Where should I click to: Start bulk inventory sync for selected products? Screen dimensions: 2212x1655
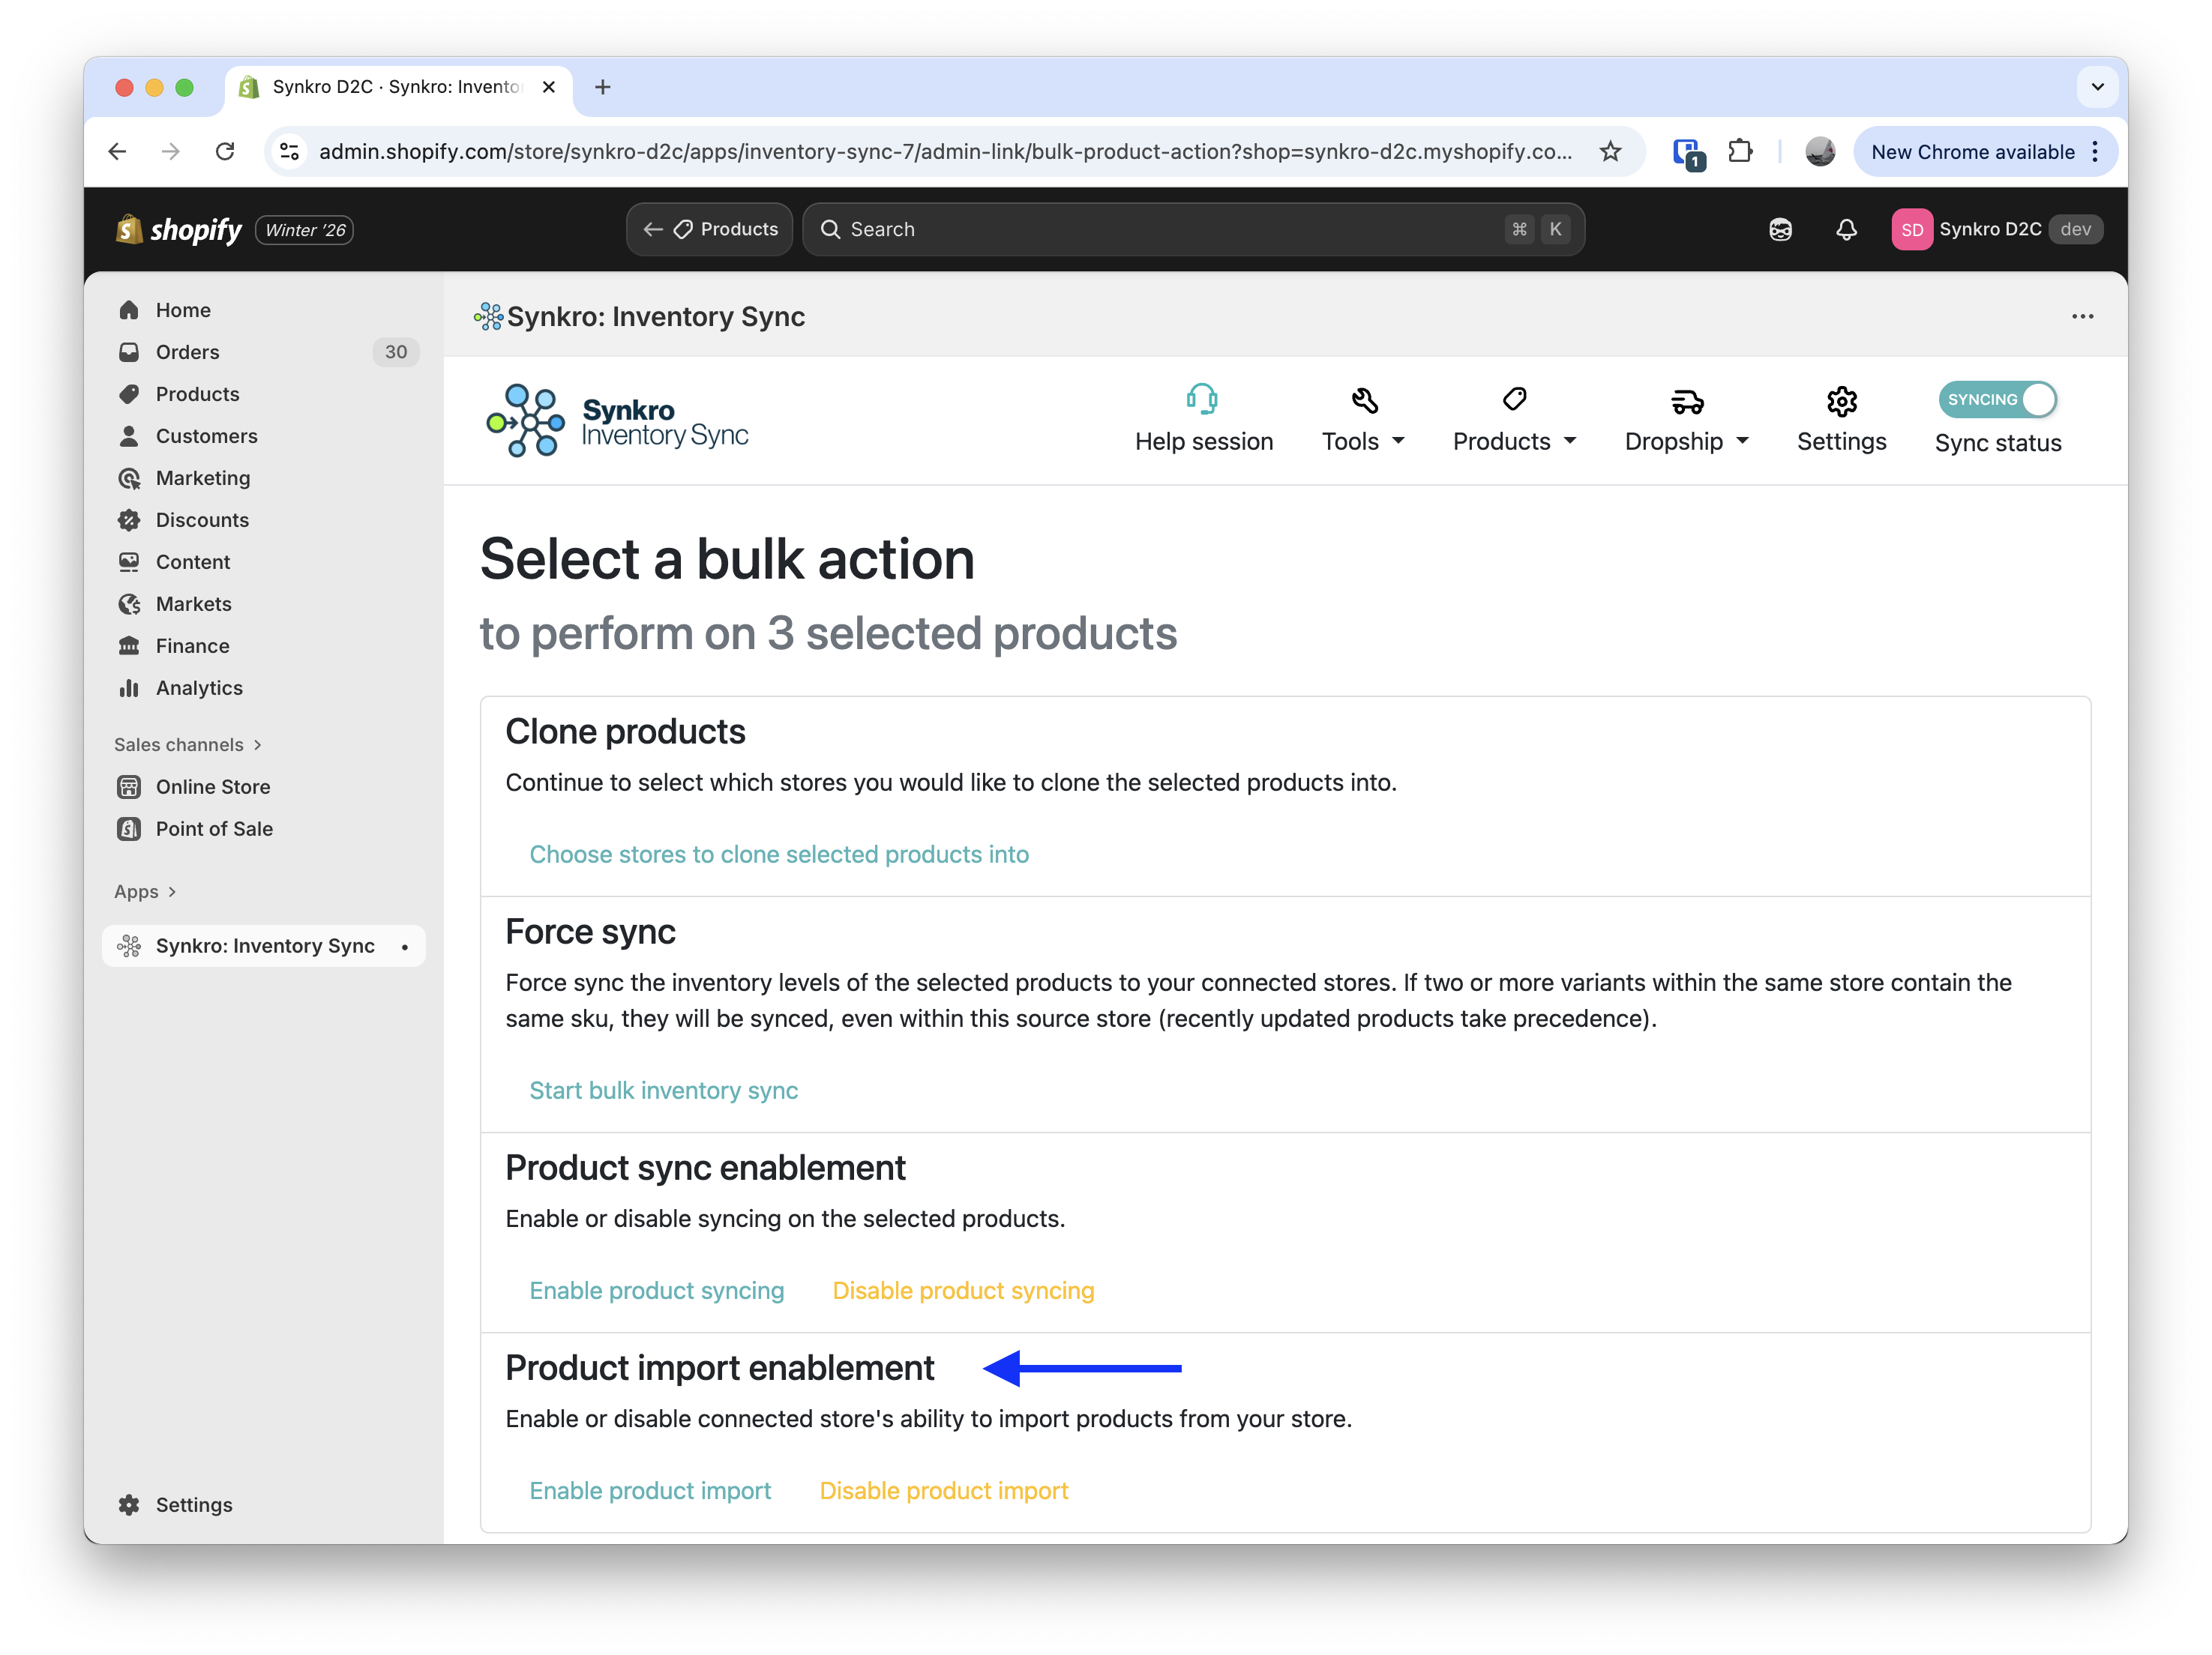tap(663, 1091)
